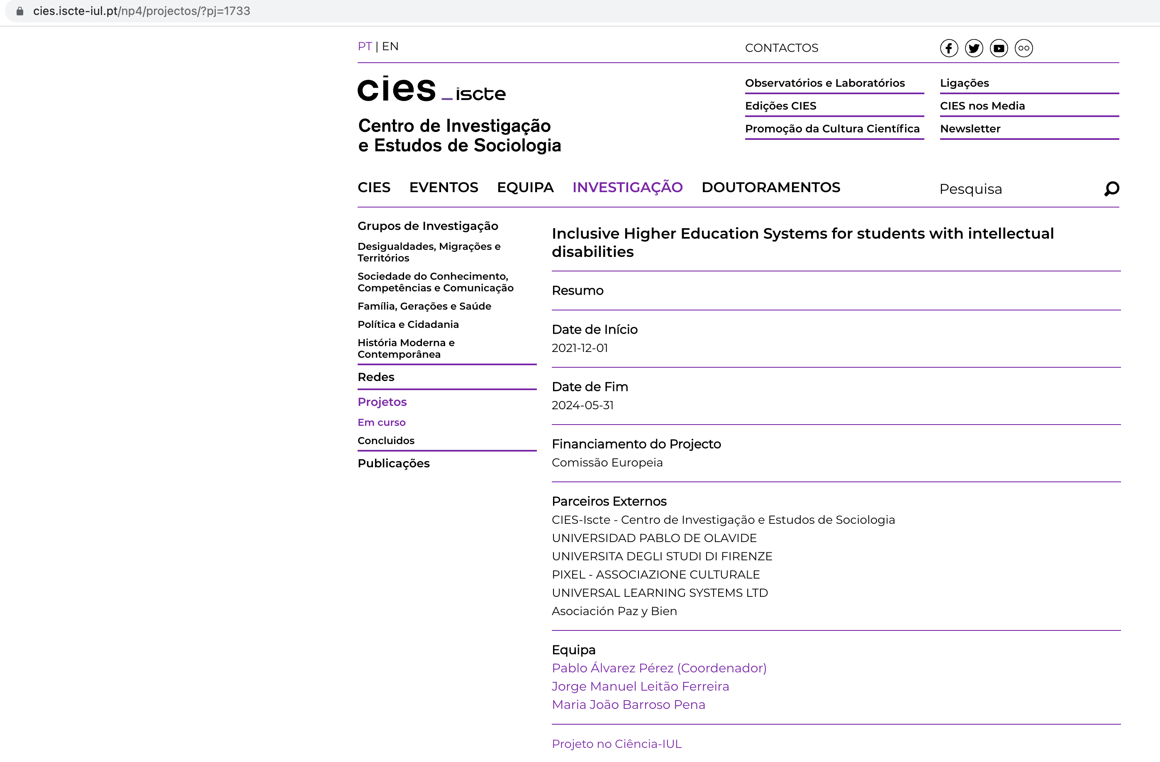Open the CIES Flickr icon
This screenshot has width=1160, height=762.
(x=1024, y=48)
